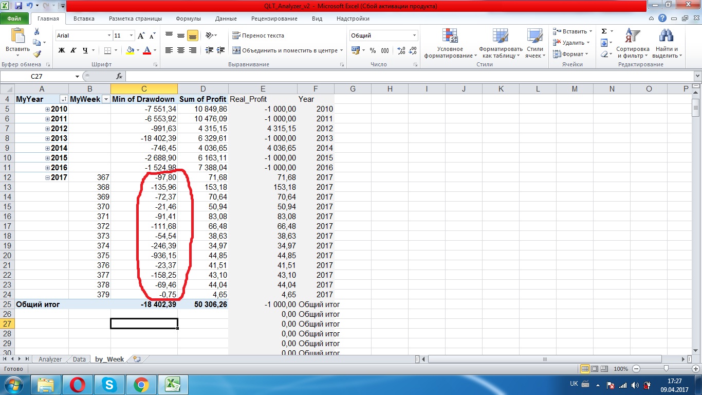The image size is (702, 395).
Task: Insert a new worksheet tab
Action: 137,360
